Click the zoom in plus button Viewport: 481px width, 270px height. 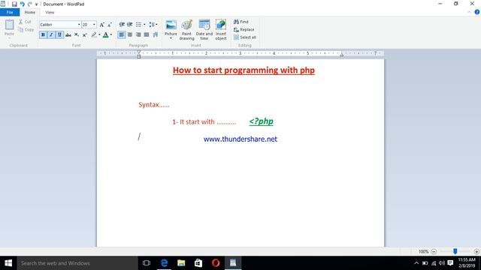[x=476, y=252]
